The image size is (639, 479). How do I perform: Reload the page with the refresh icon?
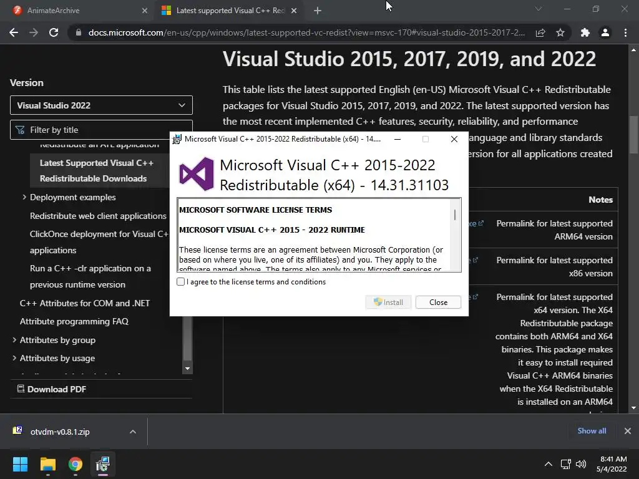coord(54,32)
